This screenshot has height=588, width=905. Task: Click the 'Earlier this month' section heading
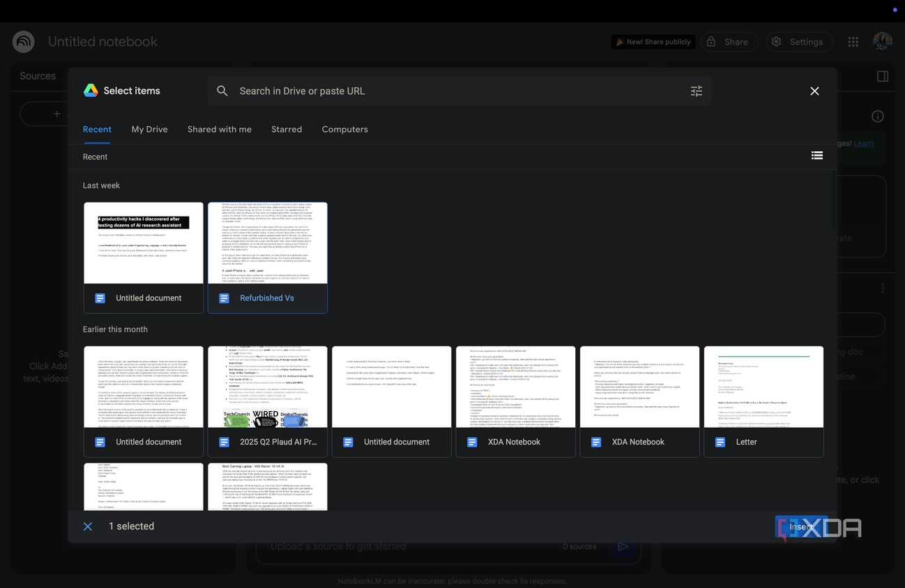pos(115,329)
